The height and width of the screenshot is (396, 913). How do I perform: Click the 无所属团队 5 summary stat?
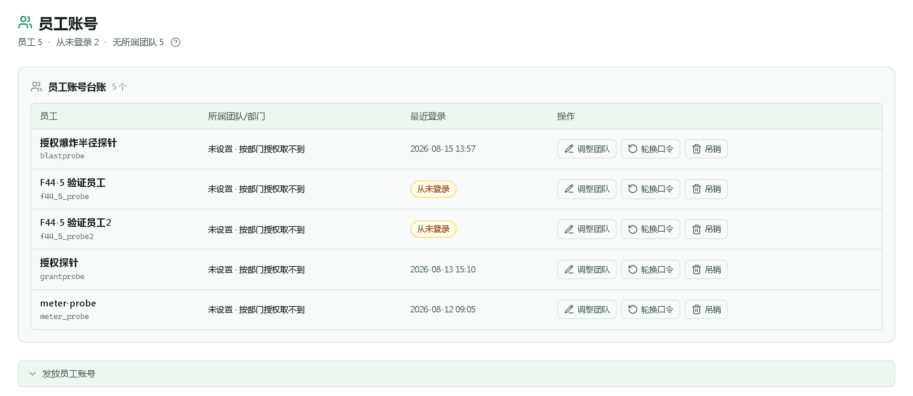(x=138, y=42)
